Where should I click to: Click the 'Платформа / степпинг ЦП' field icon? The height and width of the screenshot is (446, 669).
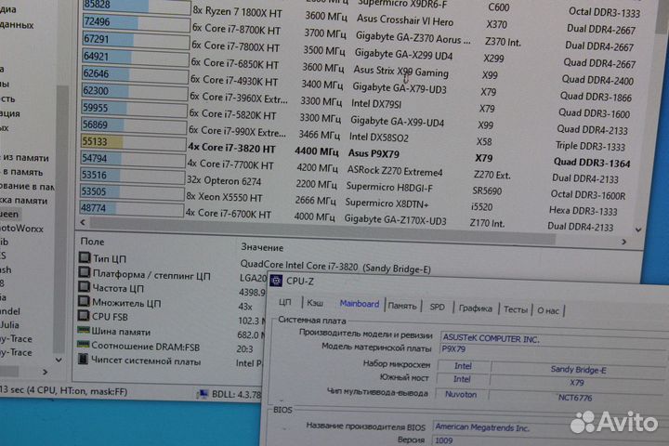tap(85, 272)
